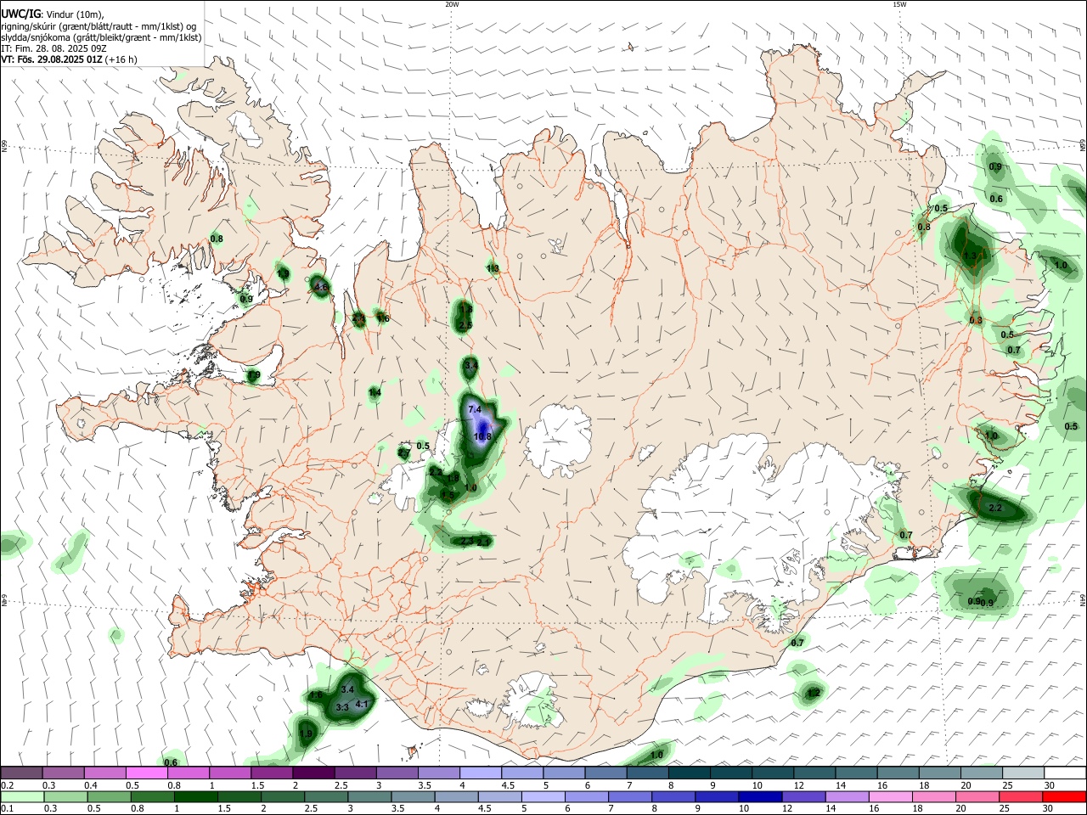Click the round white Hofsjökull glacier in central Iceland
The width and height of the screenshot is (1087, 815).
559,441
